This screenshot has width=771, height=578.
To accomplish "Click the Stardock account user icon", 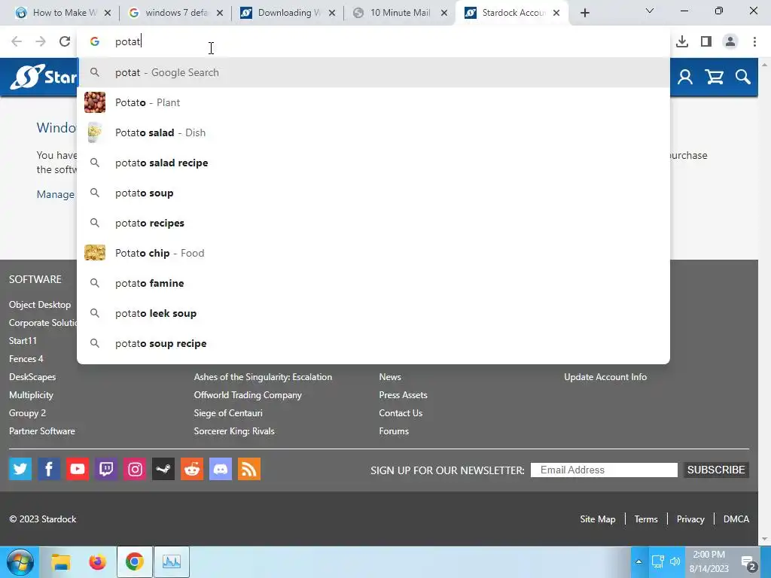I will coord(685,77).
